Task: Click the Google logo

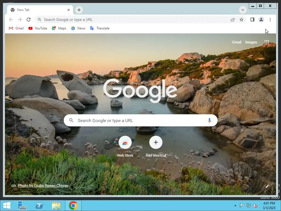Action: (140, 90)
